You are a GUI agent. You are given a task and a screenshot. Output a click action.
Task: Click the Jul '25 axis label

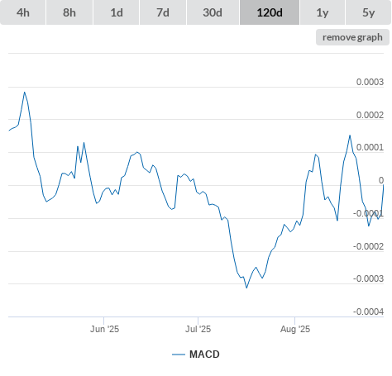coord(198,329)
